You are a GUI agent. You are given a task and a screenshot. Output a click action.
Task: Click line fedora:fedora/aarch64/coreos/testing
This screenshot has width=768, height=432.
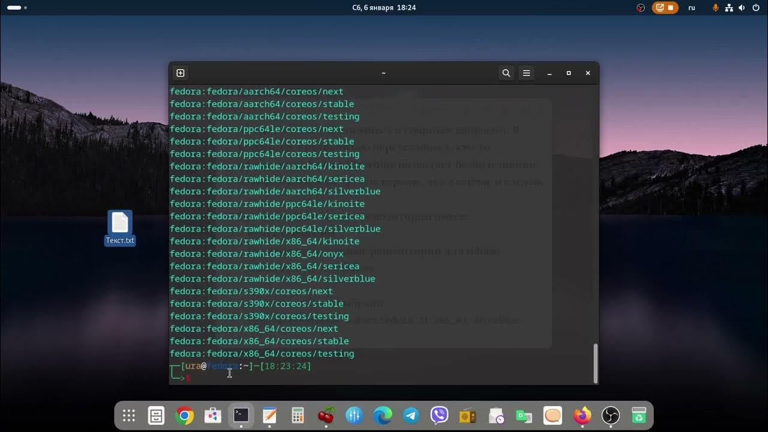click(265, 117)
